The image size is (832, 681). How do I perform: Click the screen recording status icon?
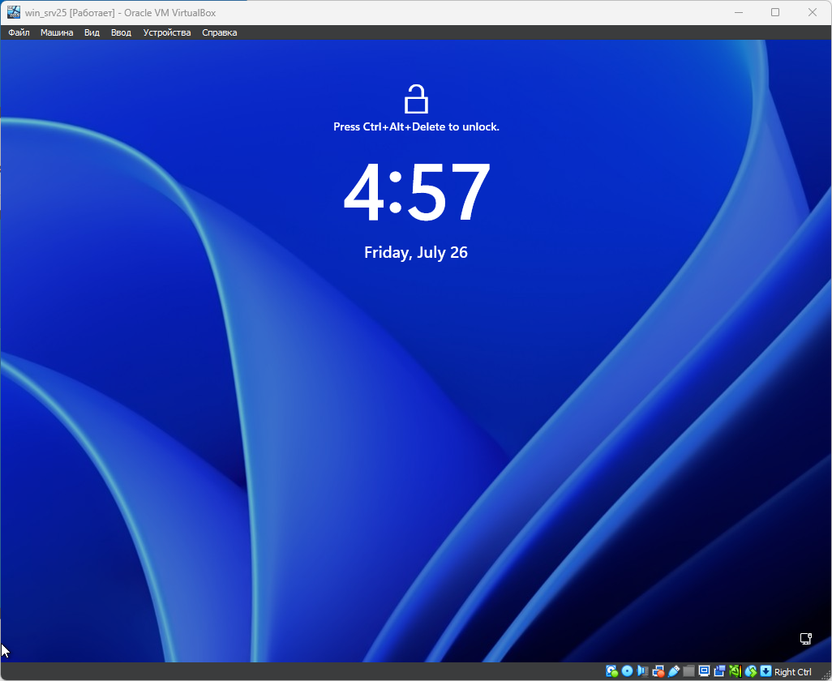click(x=719, y=671)
